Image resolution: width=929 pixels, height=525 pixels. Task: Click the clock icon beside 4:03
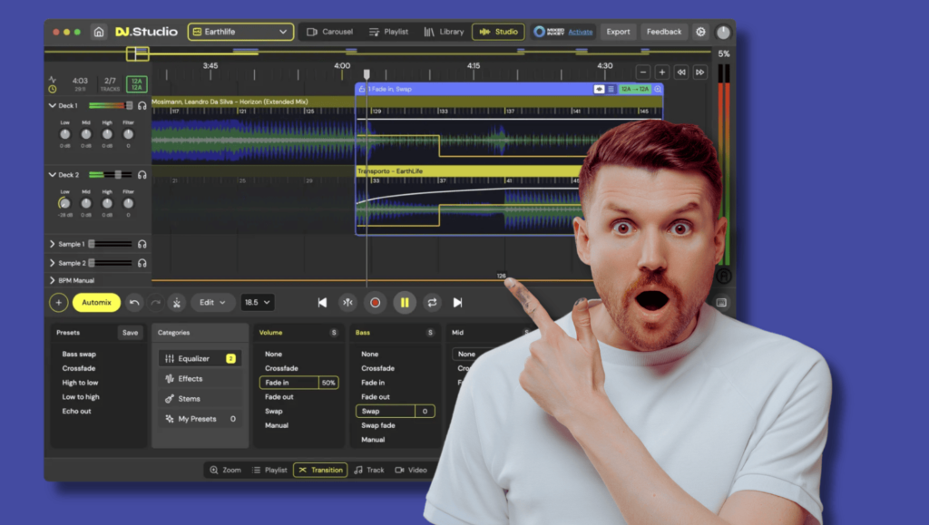53,90
